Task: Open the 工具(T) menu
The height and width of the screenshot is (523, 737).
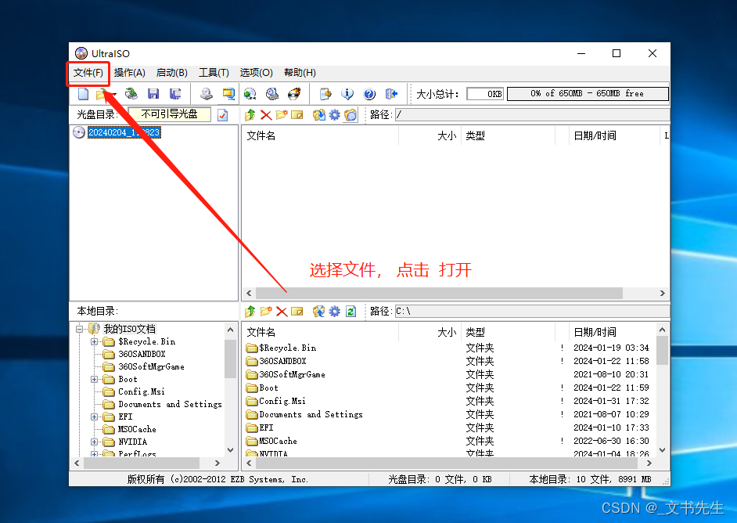Action: [214, 73]
